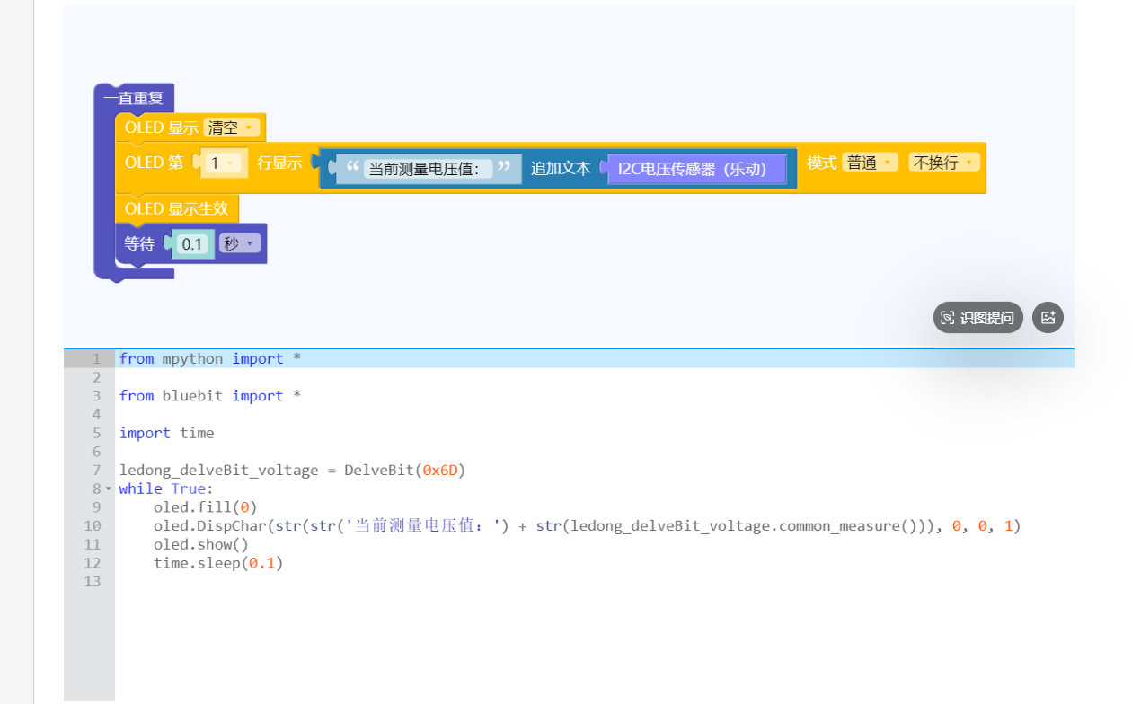This screenshot has width=1132, height=704.
Task: Open the 普通 mode dropdown
Action: pos(871,163)
